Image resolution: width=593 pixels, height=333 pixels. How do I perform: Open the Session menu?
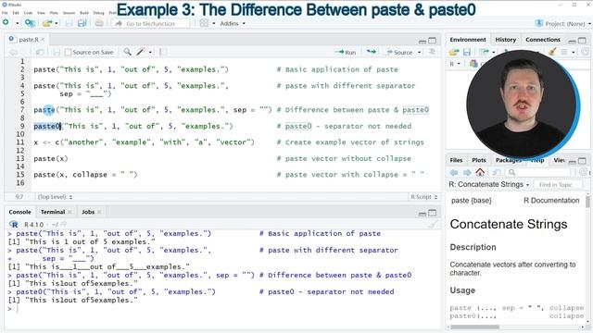coord(69,13)
